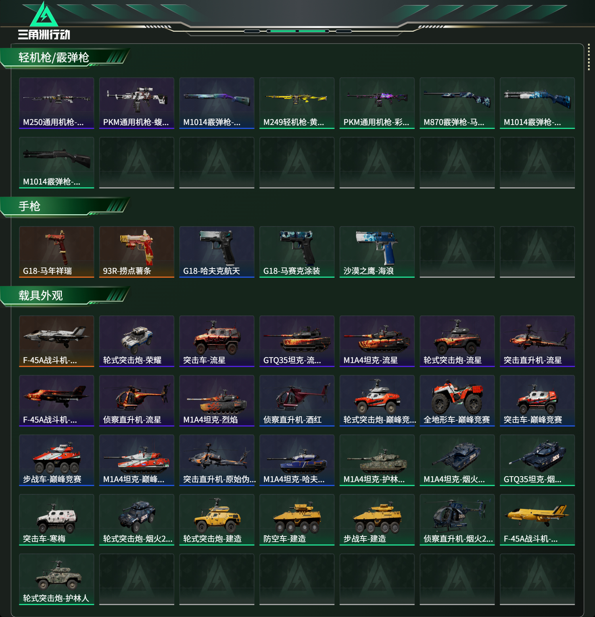This screenshot has width=595, height=617.
Task: Click the M250通用机枪 skin tile
Action: coord(57,103)
